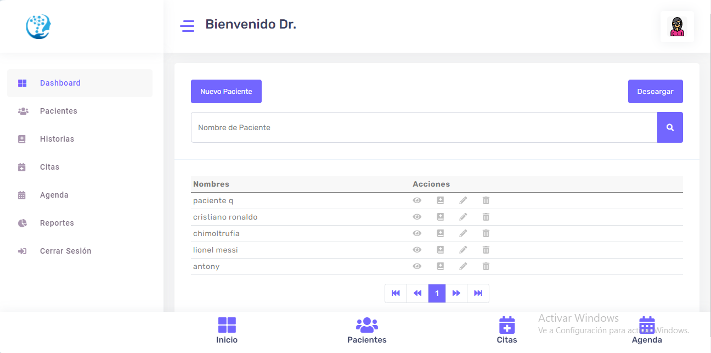Screen dimensions: 711x353
Task: Edit cristiano ronaldo with the pencil icon
Action: (463, 217)
